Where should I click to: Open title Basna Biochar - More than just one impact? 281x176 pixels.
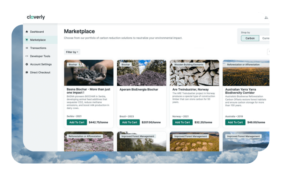[x=88, y=91]
